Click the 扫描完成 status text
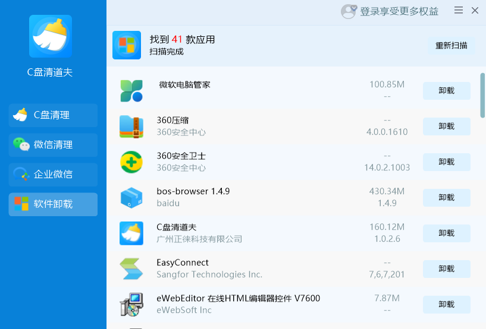Screen dimensions: 486x329 [167, 52]
